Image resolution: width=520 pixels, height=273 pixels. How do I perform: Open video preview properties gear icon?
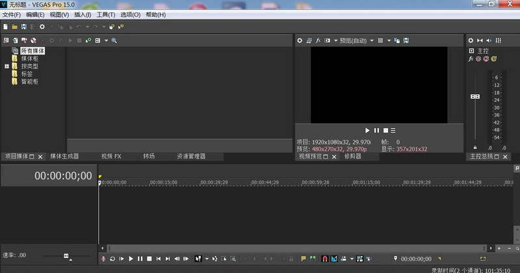click(x=300, y=40)
